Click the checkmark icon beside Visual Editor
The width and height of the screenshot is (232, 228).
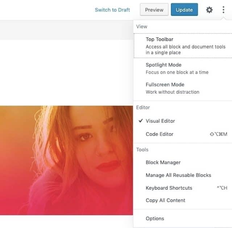pyautogui.click(x=140, y=121)
